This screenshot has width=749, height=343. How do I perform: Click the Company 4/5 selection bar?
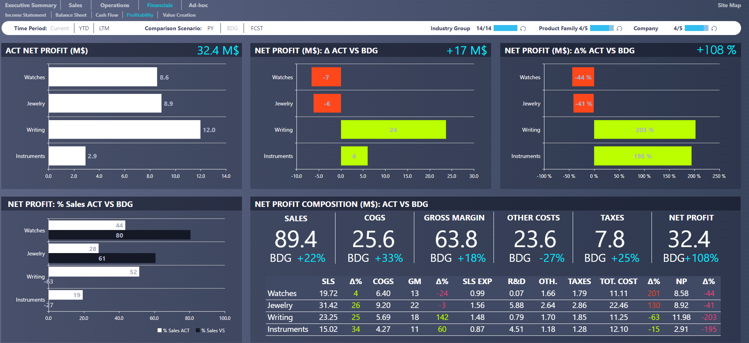tap(696, 28)
